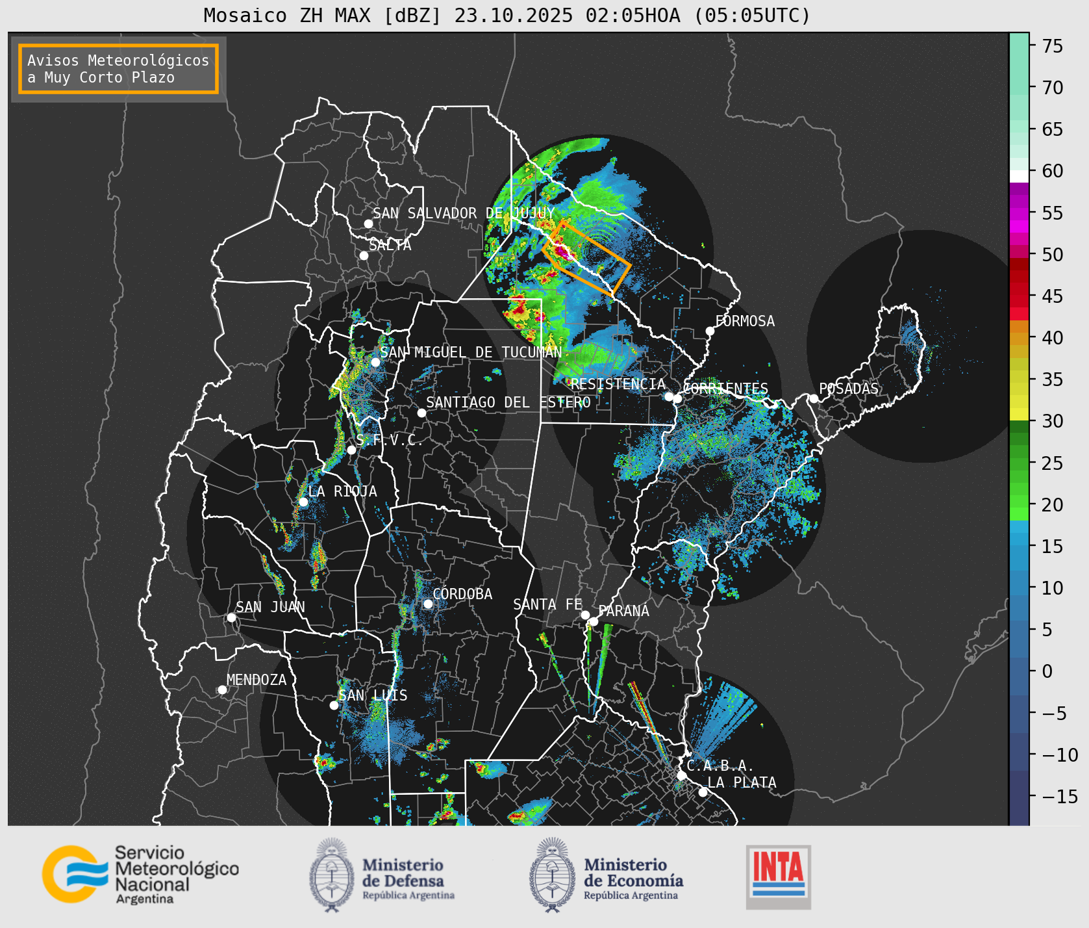Click the 75 dBZ value on color scale
The height and width of the screenshot is (928, 1089).
point(1053,46)
